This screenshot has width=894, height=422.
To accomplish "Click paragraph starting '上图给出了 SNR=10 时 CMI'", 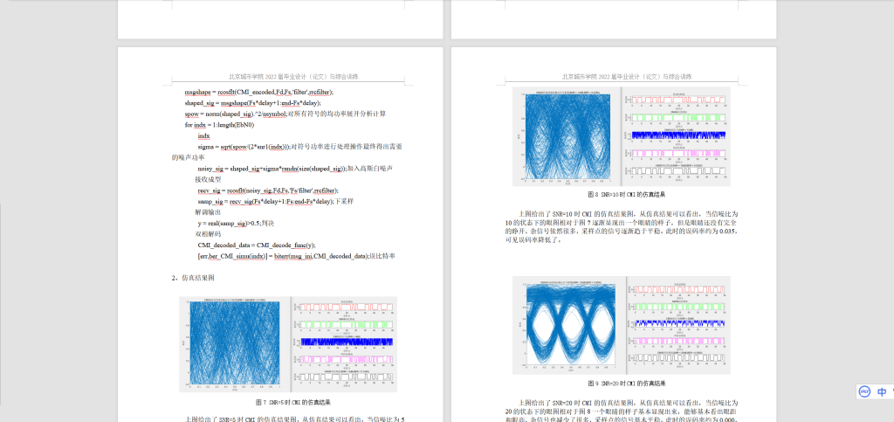I will tap(622, 226).
